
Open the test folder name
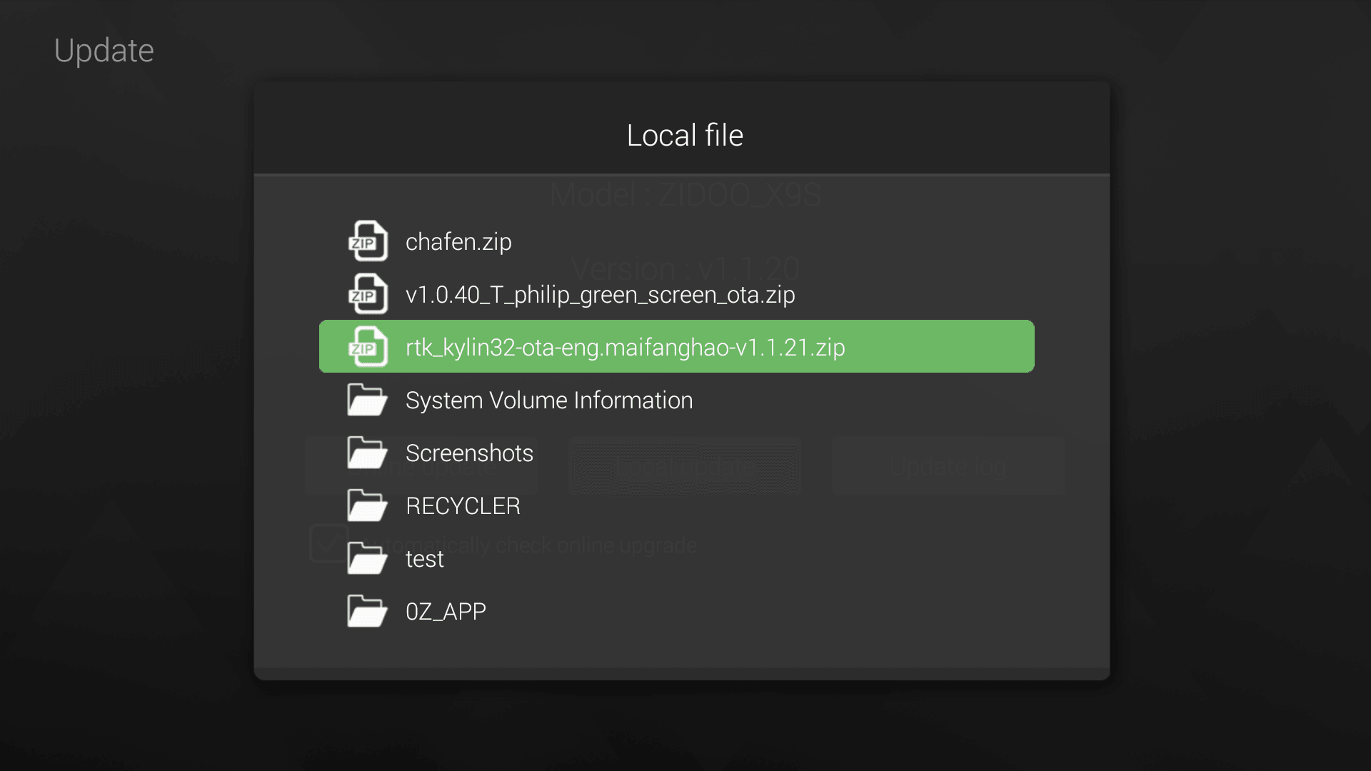pyautogui.click(x=424, y=559)
